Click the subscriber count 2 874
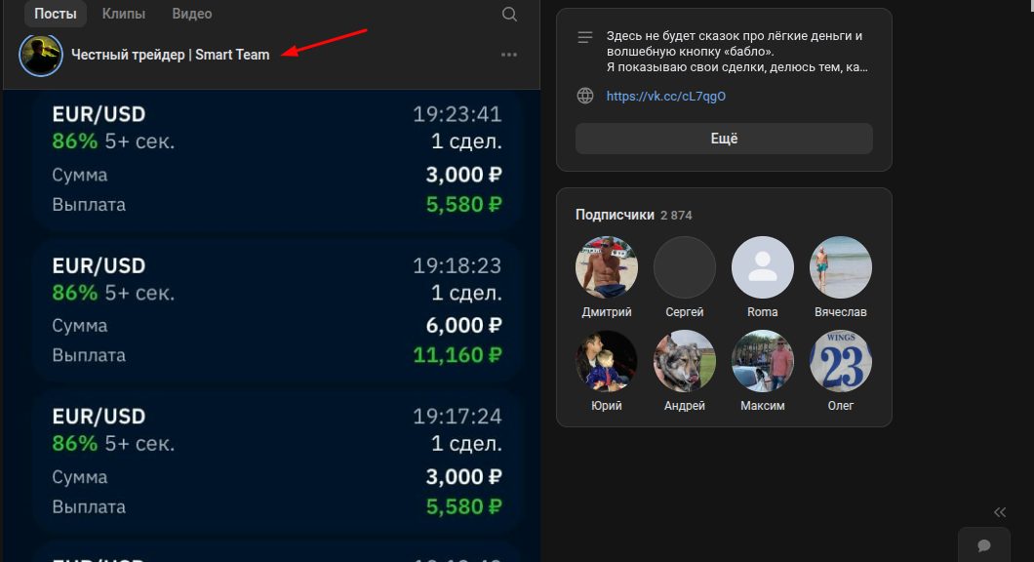 tap(677, 215)
